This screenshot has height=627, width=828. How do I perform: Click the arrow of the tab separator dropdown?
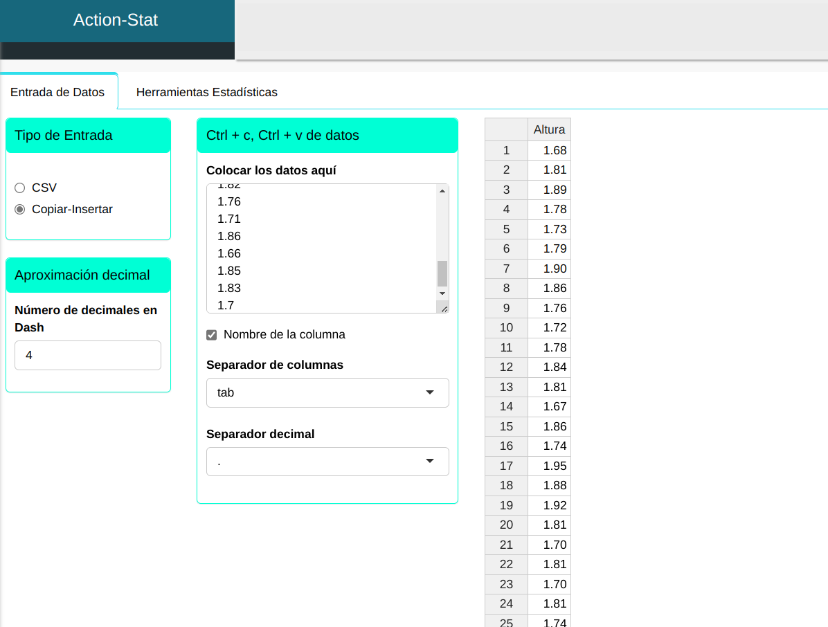tap(429, 392)
